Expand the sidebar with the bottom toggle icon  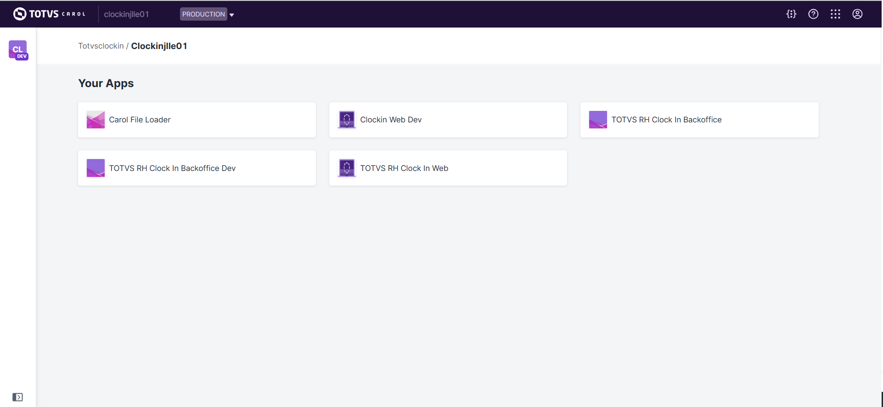(x=18, y=397)
